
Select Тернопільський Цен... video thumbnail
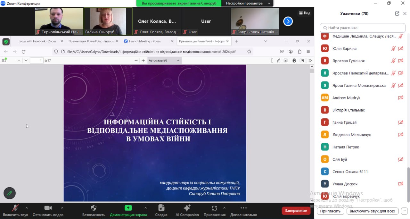pos(59,21)
